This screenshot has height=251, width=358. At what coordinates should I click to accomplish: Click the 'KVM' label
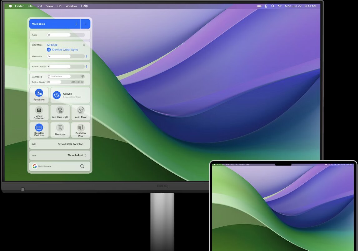tap(34, 144)
